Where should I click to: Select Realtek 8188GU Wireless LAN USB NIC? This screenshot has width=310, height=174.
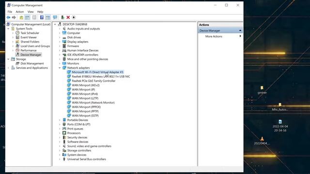[101, 76]
